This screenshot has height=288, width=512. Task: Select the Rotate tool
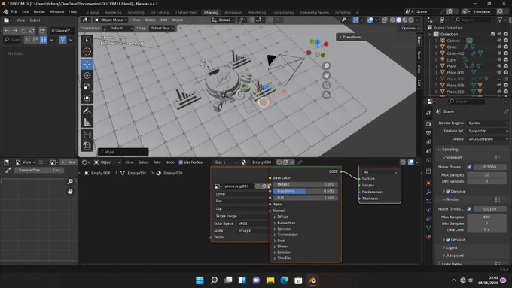tap(87, 76)
